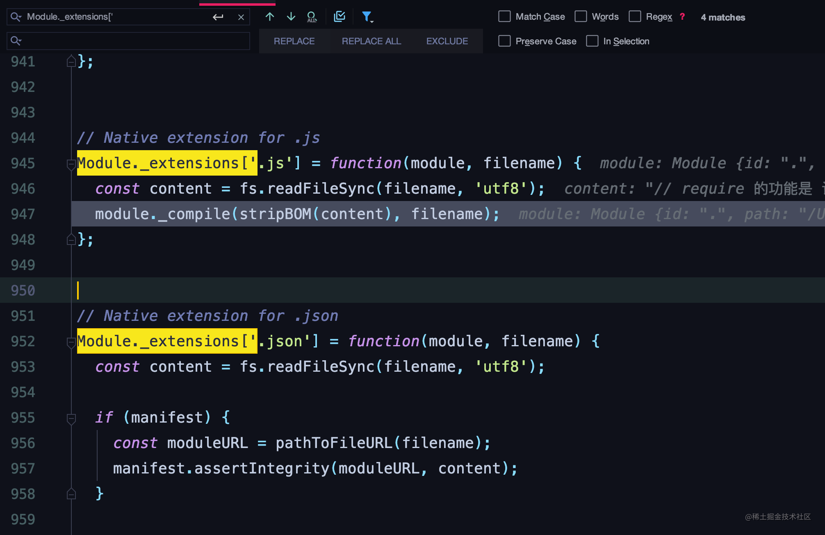
Task: Go to next search match
Action: [291, 17]
